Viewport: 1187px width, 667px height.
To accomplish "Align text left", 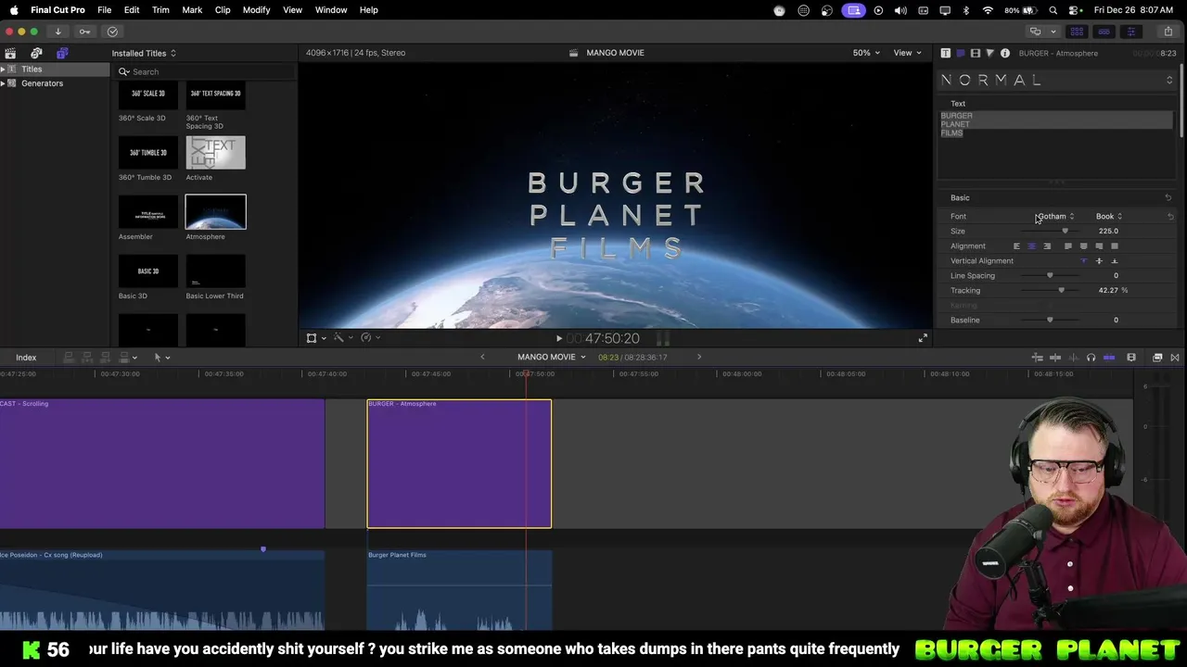I will 1016,246.
